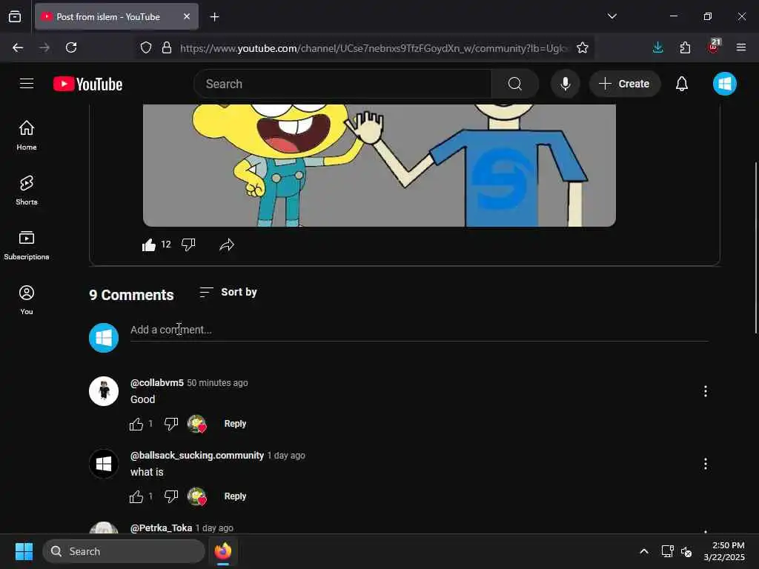Open options menu for @ballsack_sucking.community comment
759x569 pixels.
[x=706, y=464]
